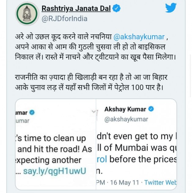This screenshot has width=192, height=193.
Task: Click the verified badge next to Akshay Kumar
Action: [x=151, y=109]
